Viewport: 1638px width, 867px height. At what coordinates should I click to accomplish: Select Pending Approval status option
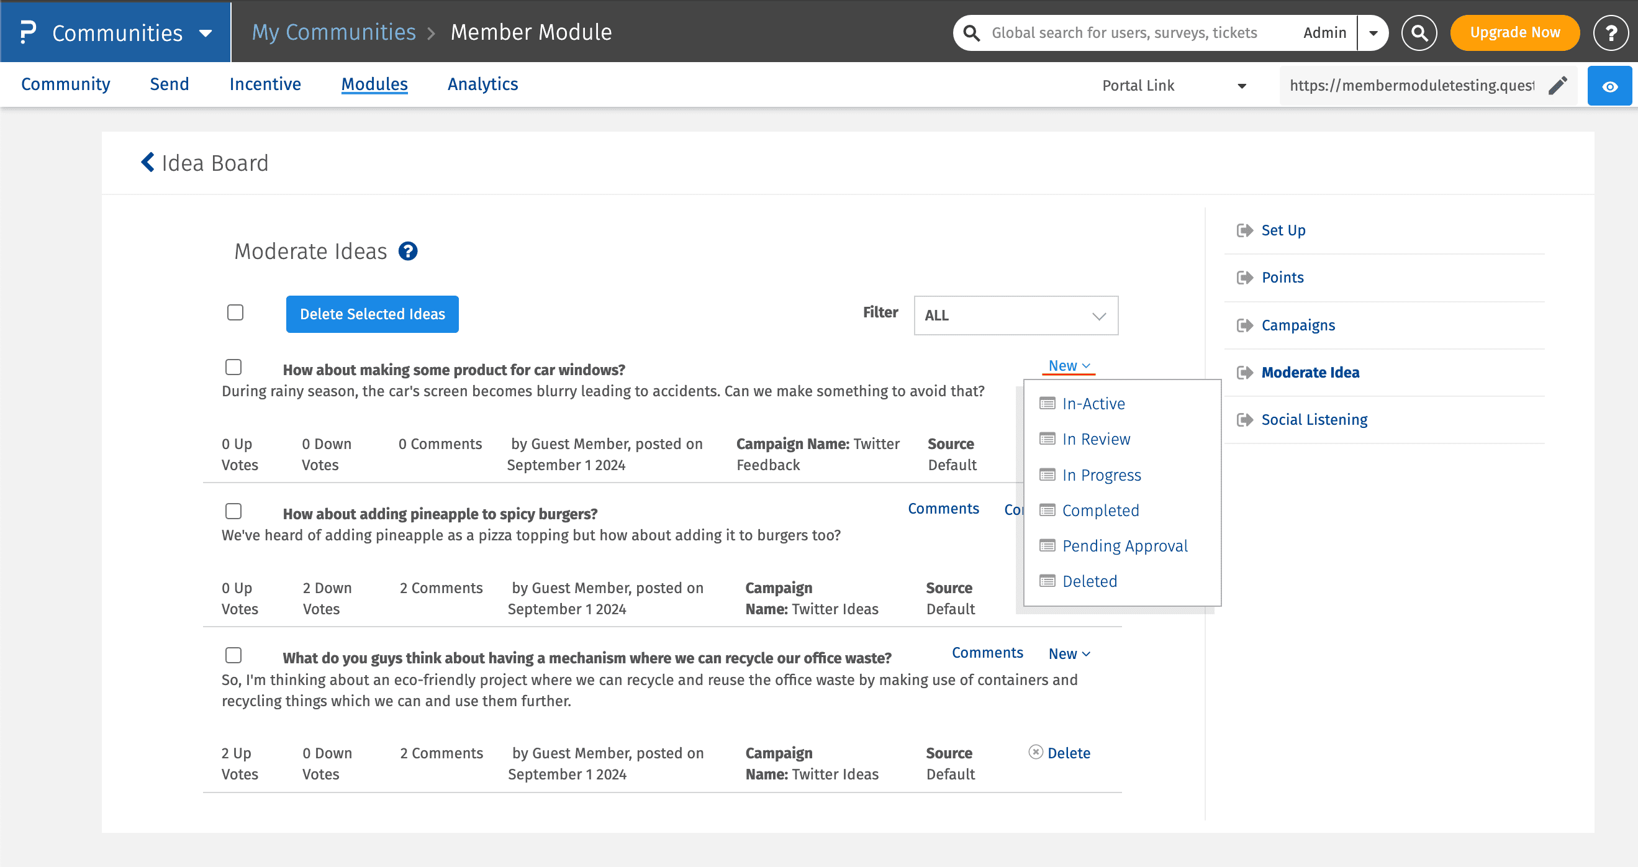(x=1124, y=546)
